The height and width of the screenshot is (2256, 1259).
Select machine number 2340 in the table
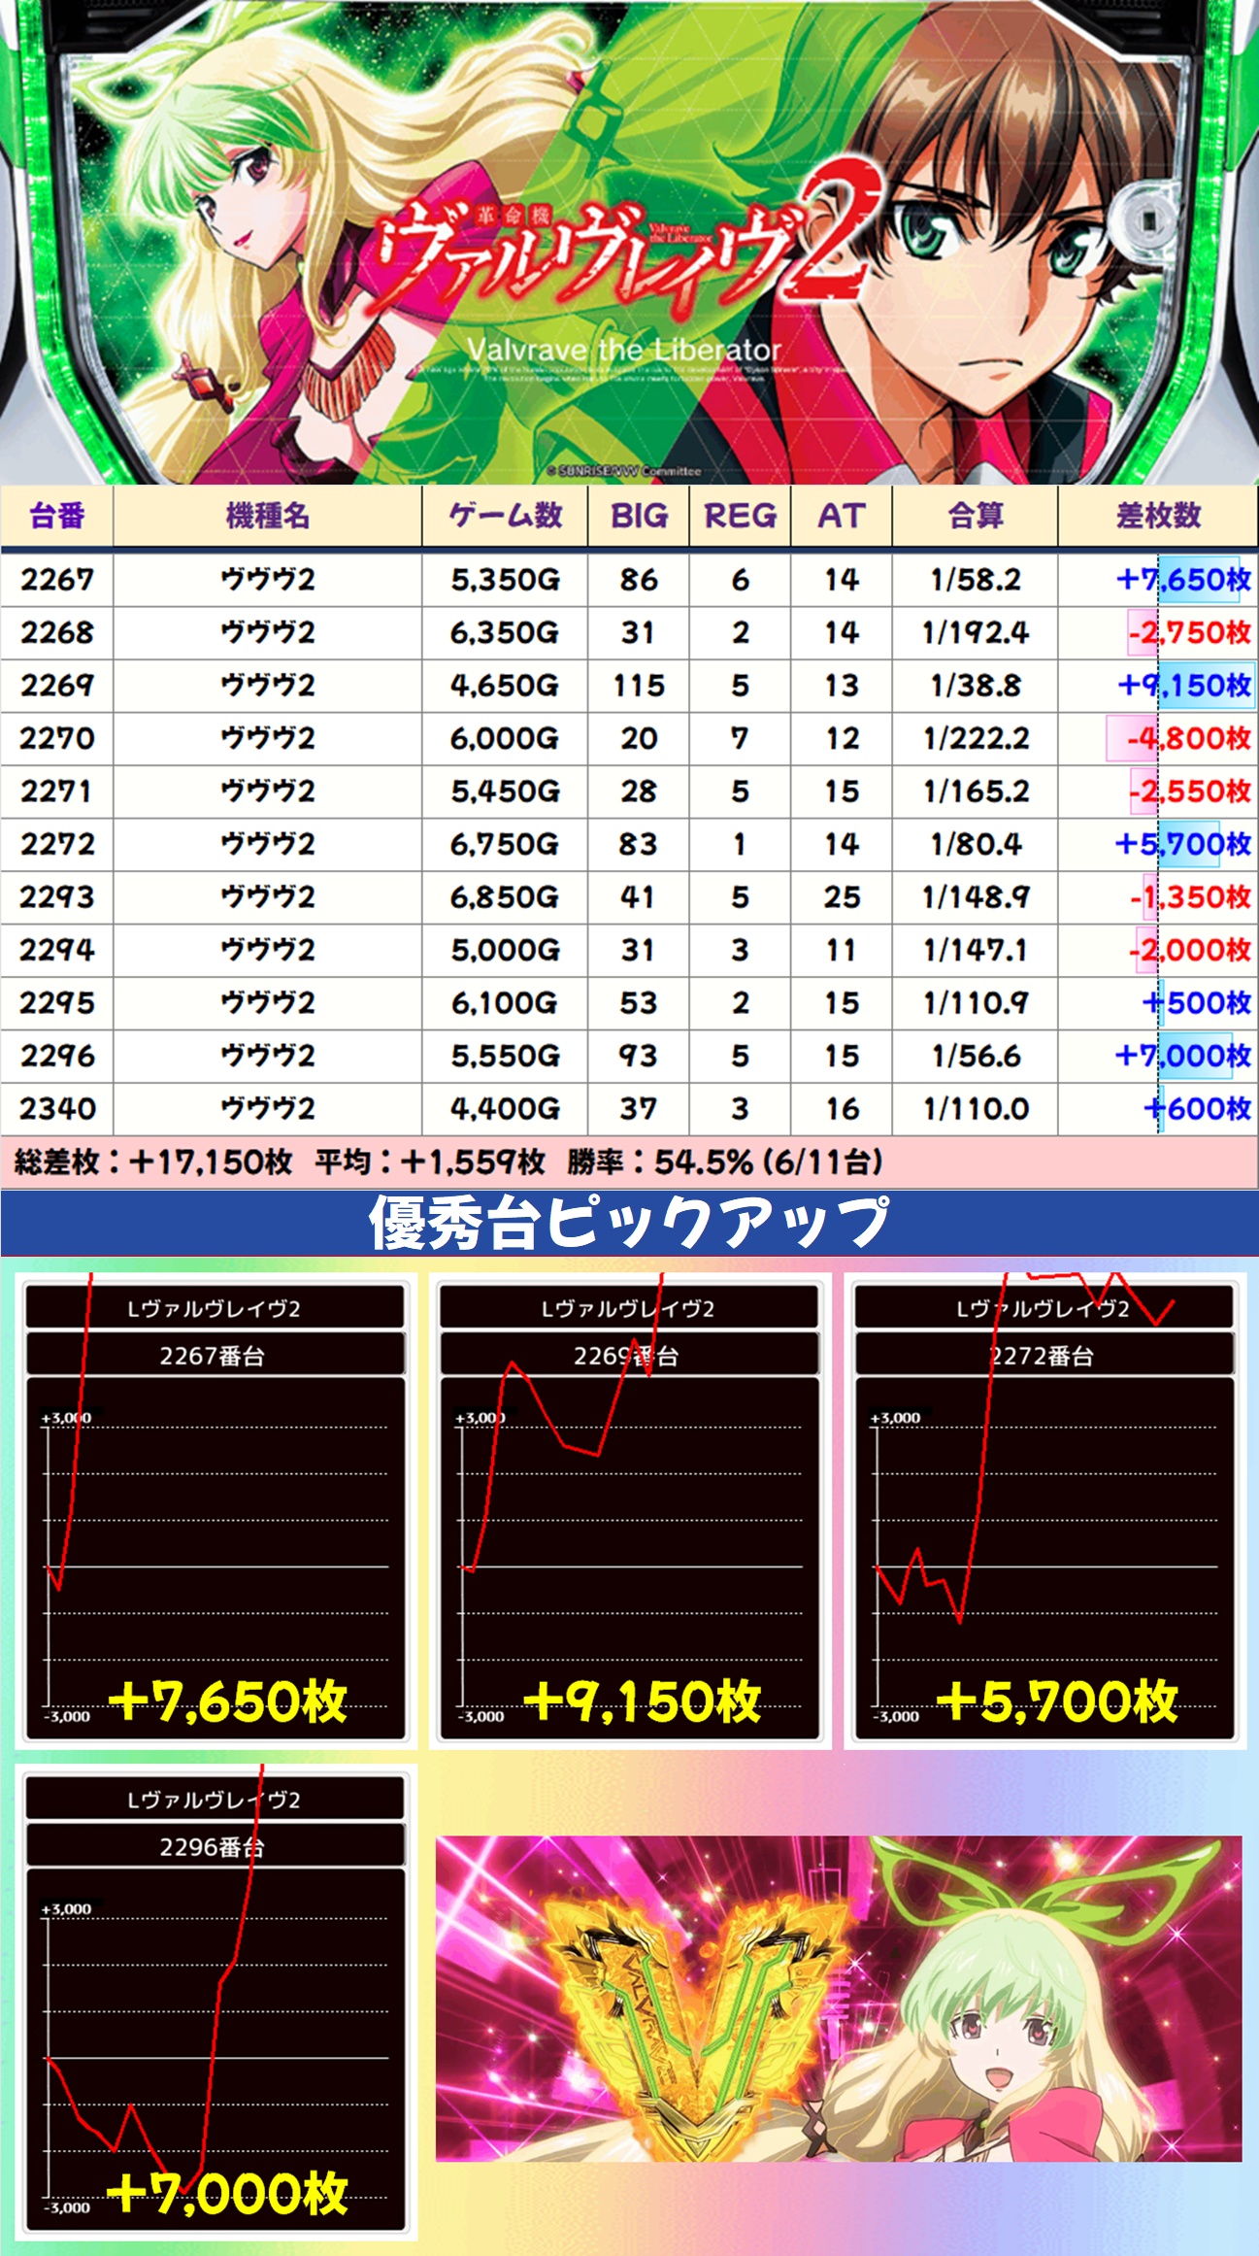pyautogui.click(x=57, y=1109)
